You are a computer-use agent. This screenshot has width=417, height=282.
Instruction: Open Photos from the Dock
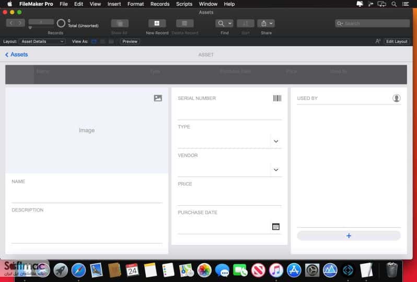point(204,271)
